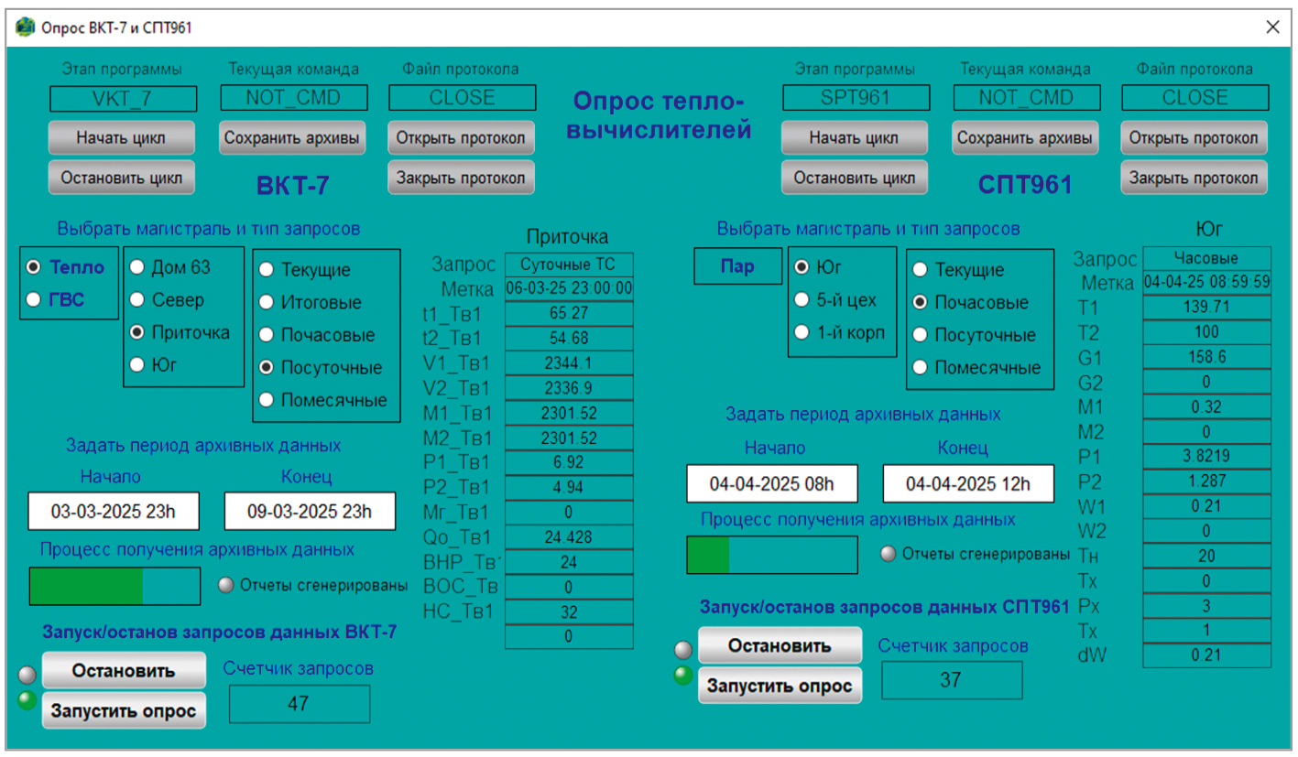The width and height of the screenshot is (1298, 757).
Task: Click green indicator lamp beside СПТ961 Запустить опрос
Action: 683,676
